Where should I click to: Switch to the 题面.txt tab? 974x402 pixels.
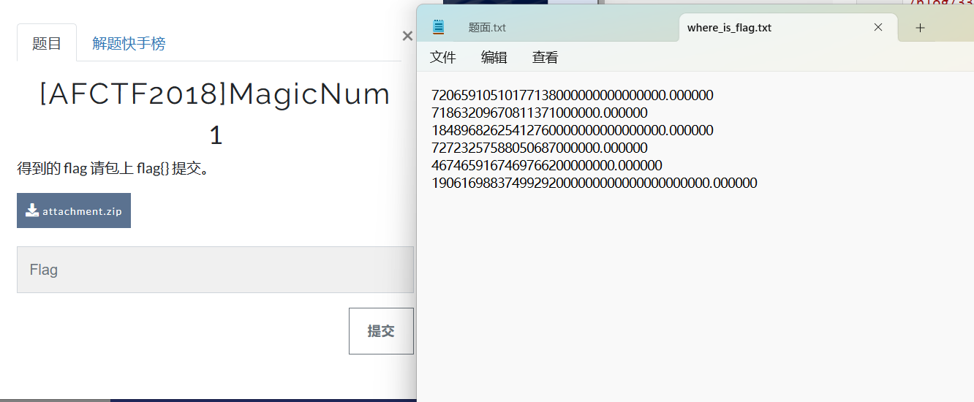click(x=487, y=28)
